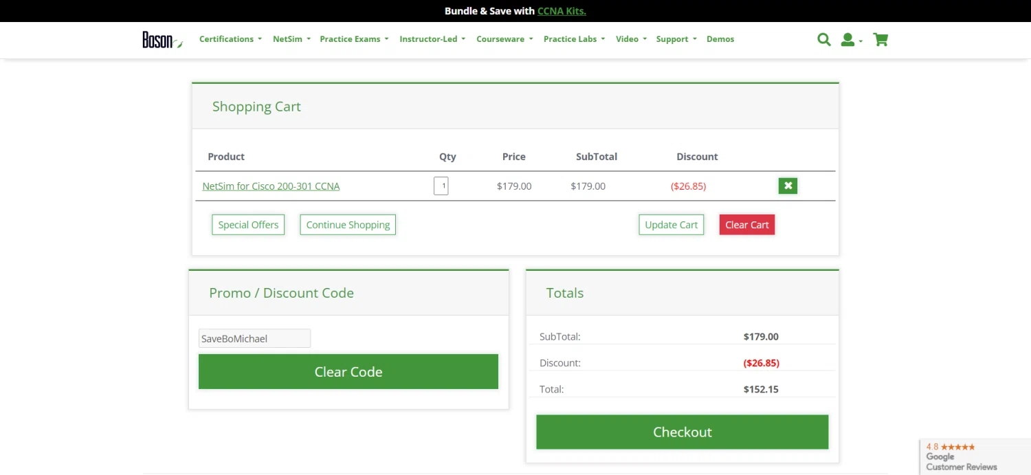The image size is (1031, 475).
Task: Open the site search icon
Action: (823, 40)
